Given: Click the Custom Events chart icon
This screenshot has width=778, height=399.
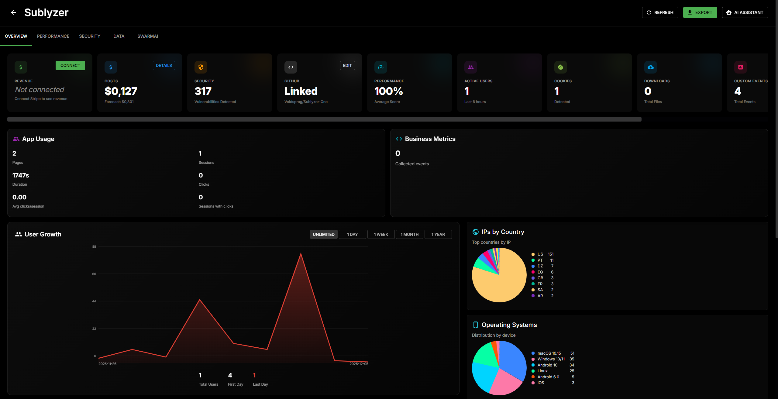Looking at the screenshot, I should [740, 67].
